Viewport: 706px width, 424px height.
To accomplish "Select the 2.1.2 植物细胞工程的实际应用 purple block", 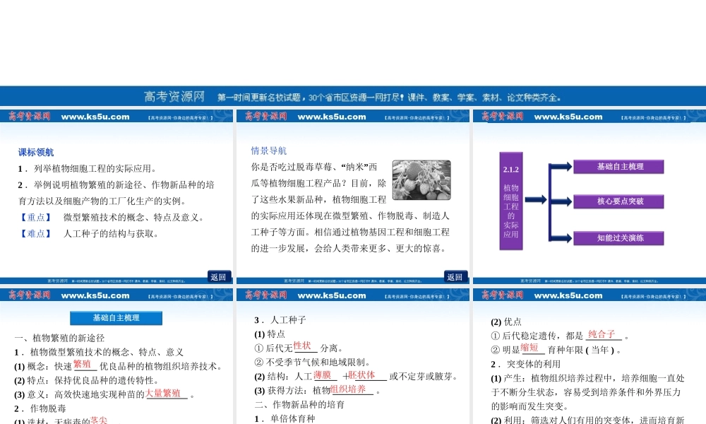I will click(x=511, y=201).
